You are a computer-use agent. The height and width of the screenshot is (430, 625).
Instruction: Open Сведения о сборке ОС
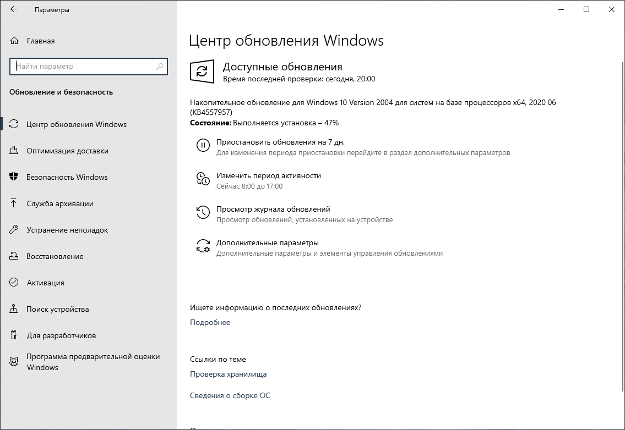(x=230, y=395)
